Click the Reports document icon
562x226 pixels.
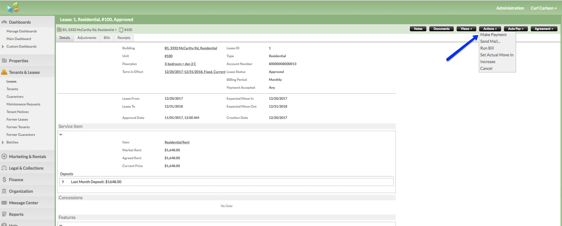(4, 214)
